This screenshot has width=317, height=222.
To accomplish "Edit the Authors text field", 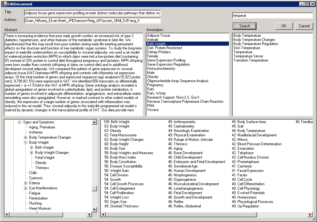I will 92,20.
